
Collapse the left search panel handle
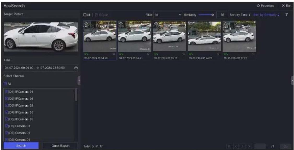point(79,81)
